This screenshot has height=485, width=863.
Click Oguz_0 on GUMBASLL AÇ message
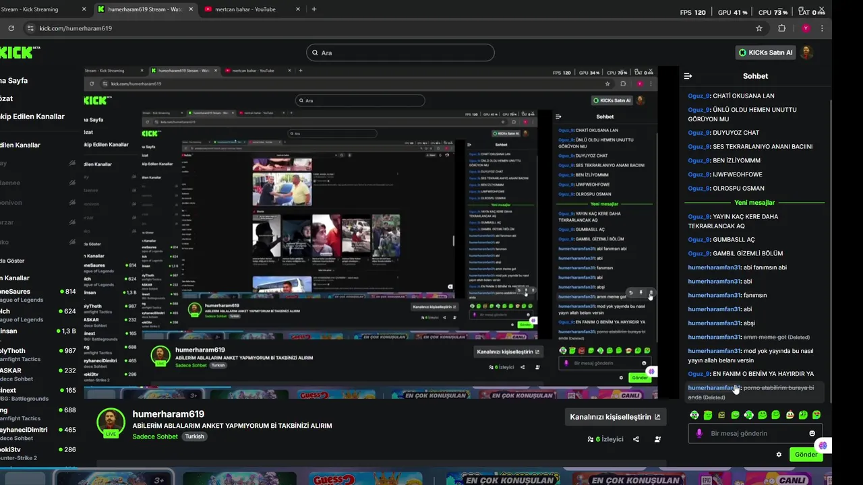click(699, 240)
